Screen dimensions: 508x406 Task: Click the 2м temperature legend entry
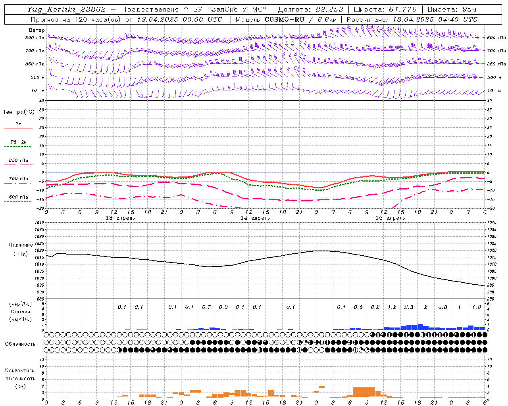point(19,124)
